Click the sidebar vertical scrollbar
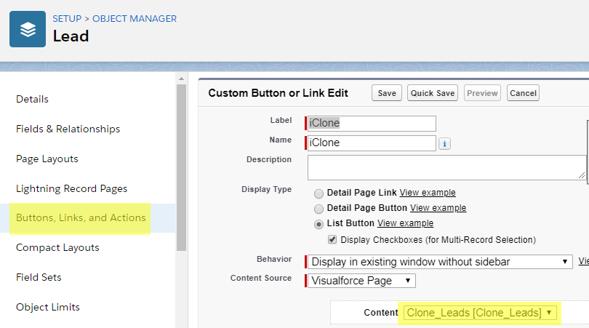Screen dimensions: 589x328 [182, 167]
